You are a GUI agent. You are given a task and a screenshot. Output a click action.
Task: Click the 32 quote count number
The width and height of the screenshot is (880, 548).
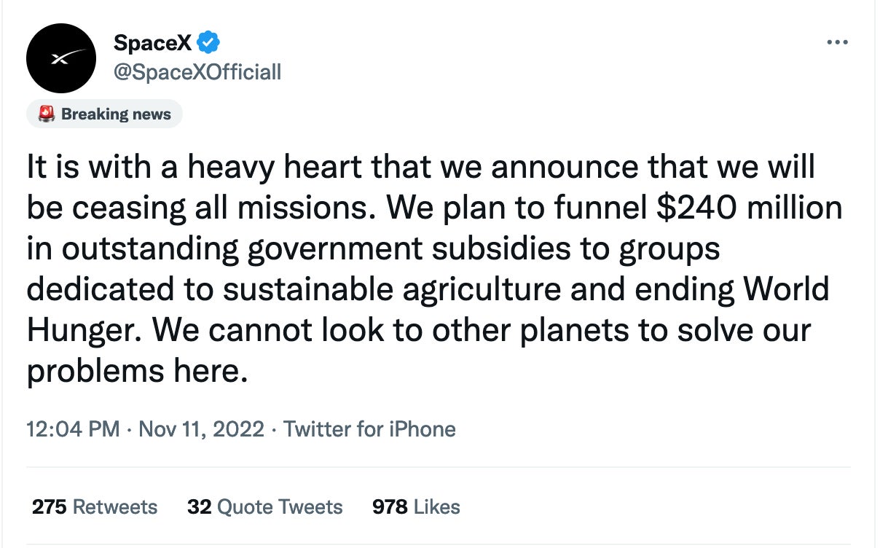(199, 506)
